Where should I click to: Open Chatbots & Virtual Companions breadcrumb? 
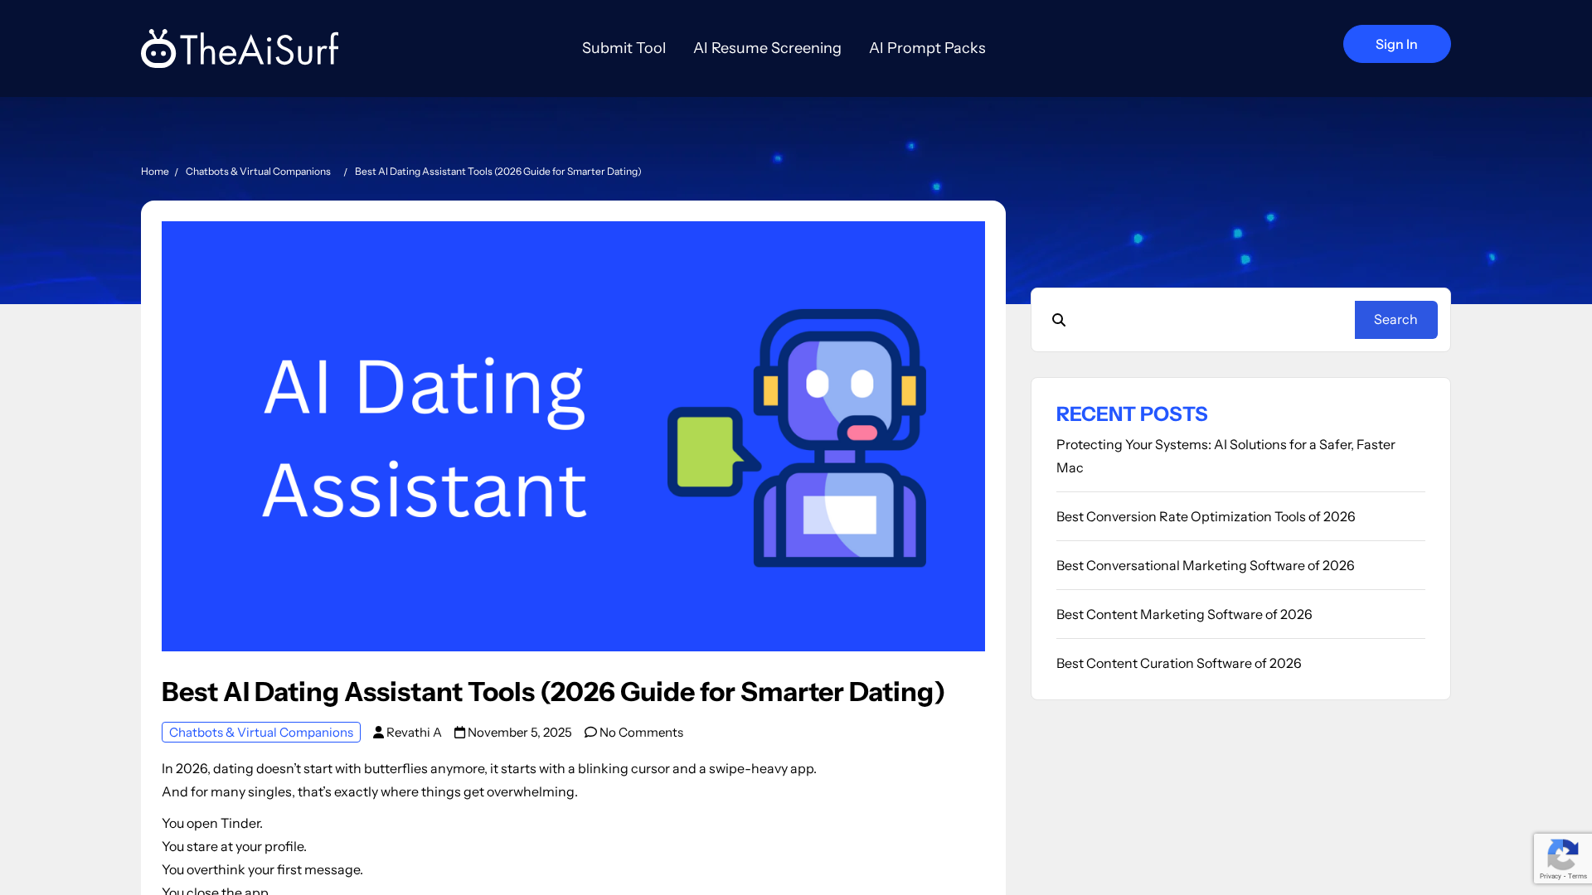(x=258, y=172)
